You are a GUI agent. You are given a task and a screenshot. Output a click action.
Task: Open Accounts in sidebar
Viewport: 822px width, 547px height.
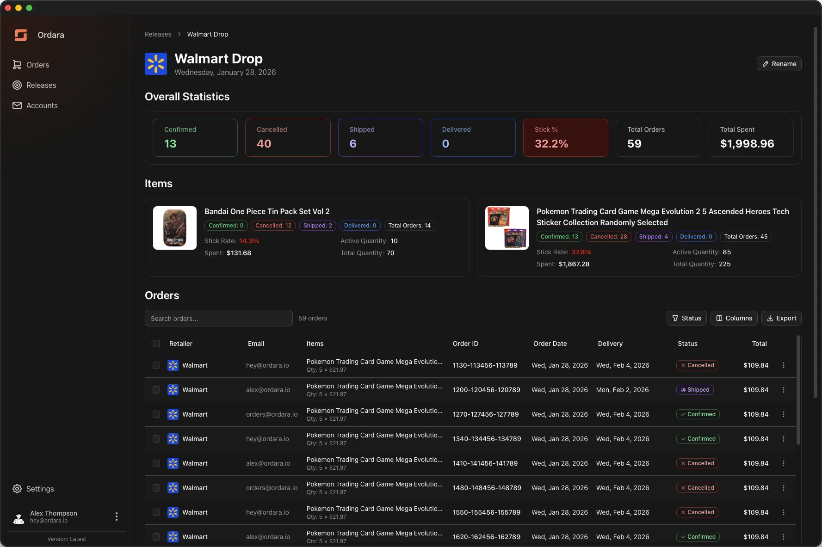pos(35,105)
